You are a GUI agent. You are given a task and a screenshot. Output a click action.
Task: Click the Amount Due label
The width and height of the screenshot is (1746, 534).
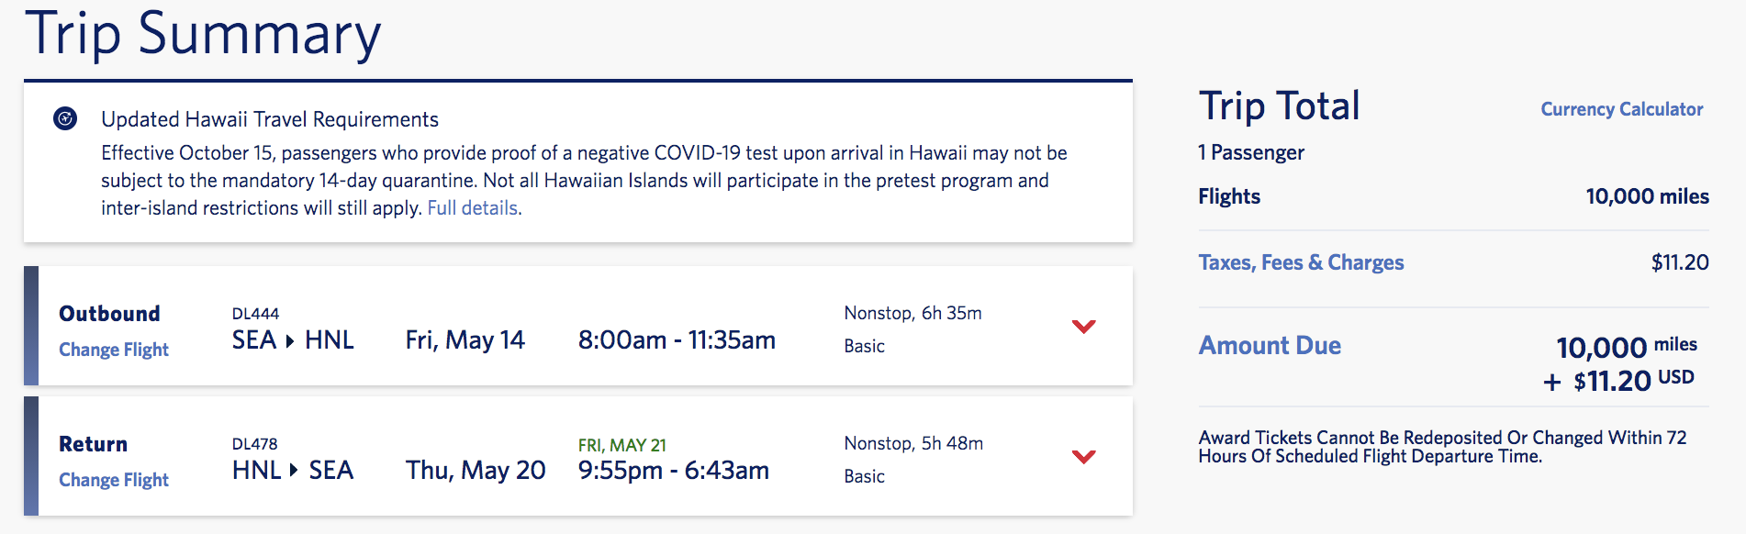click(1270, 346)
